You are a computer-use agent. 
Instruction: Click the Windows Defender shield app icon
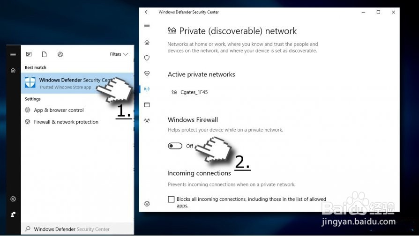(x=30, y=82)
